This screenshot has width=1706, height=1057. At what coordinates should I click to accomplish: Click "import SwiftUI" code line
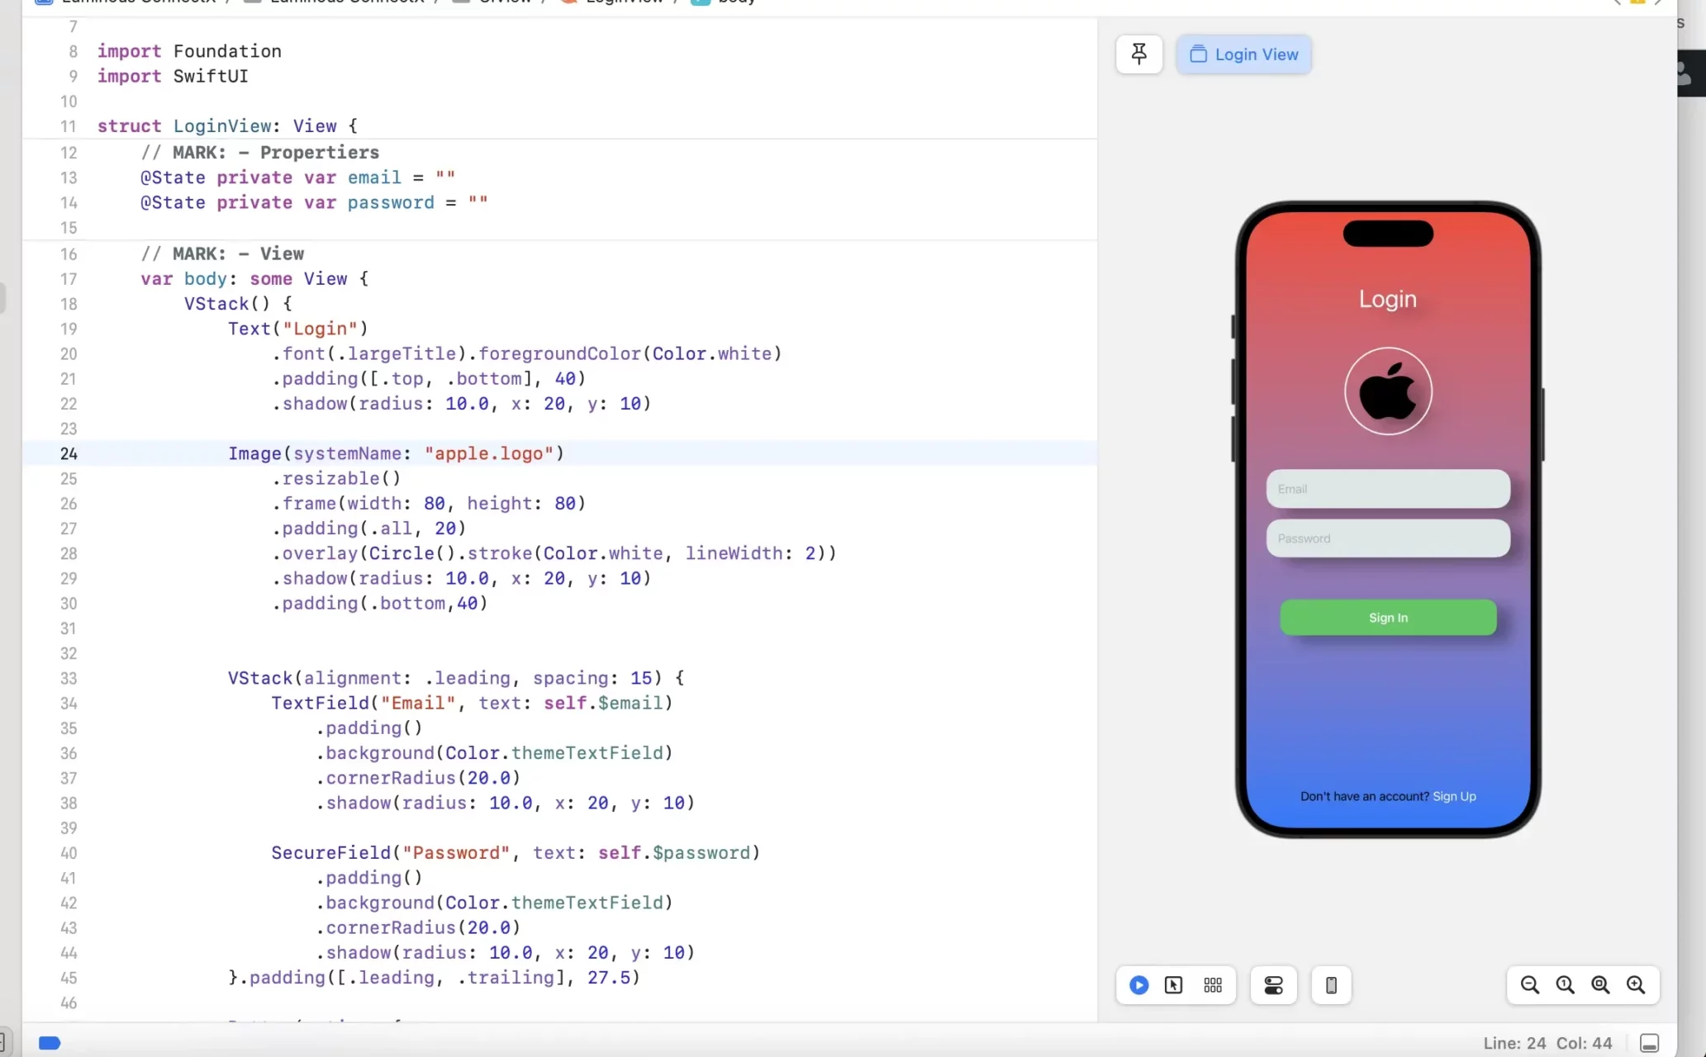pyautogui.click(x=173, y=76)
